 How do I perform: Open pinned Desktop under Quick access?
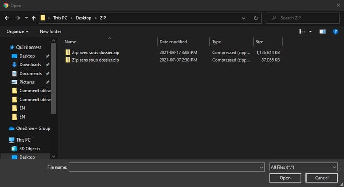click(x=27, y=56)
